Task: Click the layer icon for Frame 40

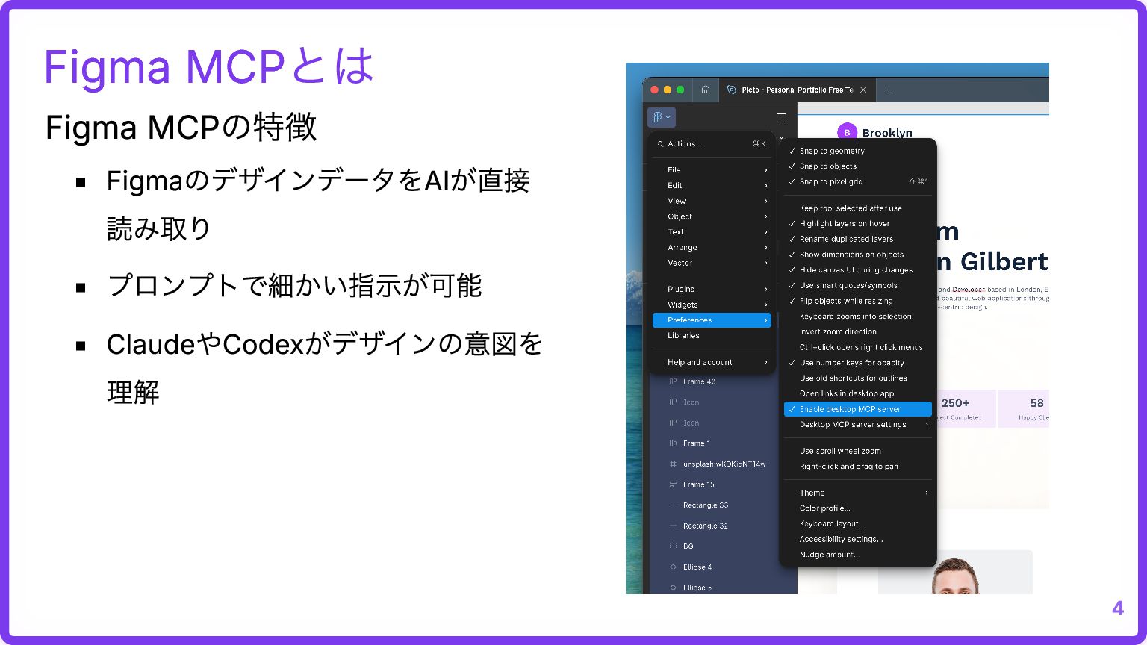Action: click(x=673, y=381)
